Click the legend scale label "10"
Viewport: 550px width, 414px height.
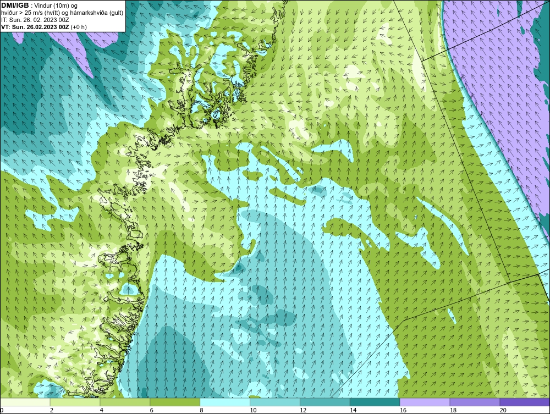click(x=253, y=410)
